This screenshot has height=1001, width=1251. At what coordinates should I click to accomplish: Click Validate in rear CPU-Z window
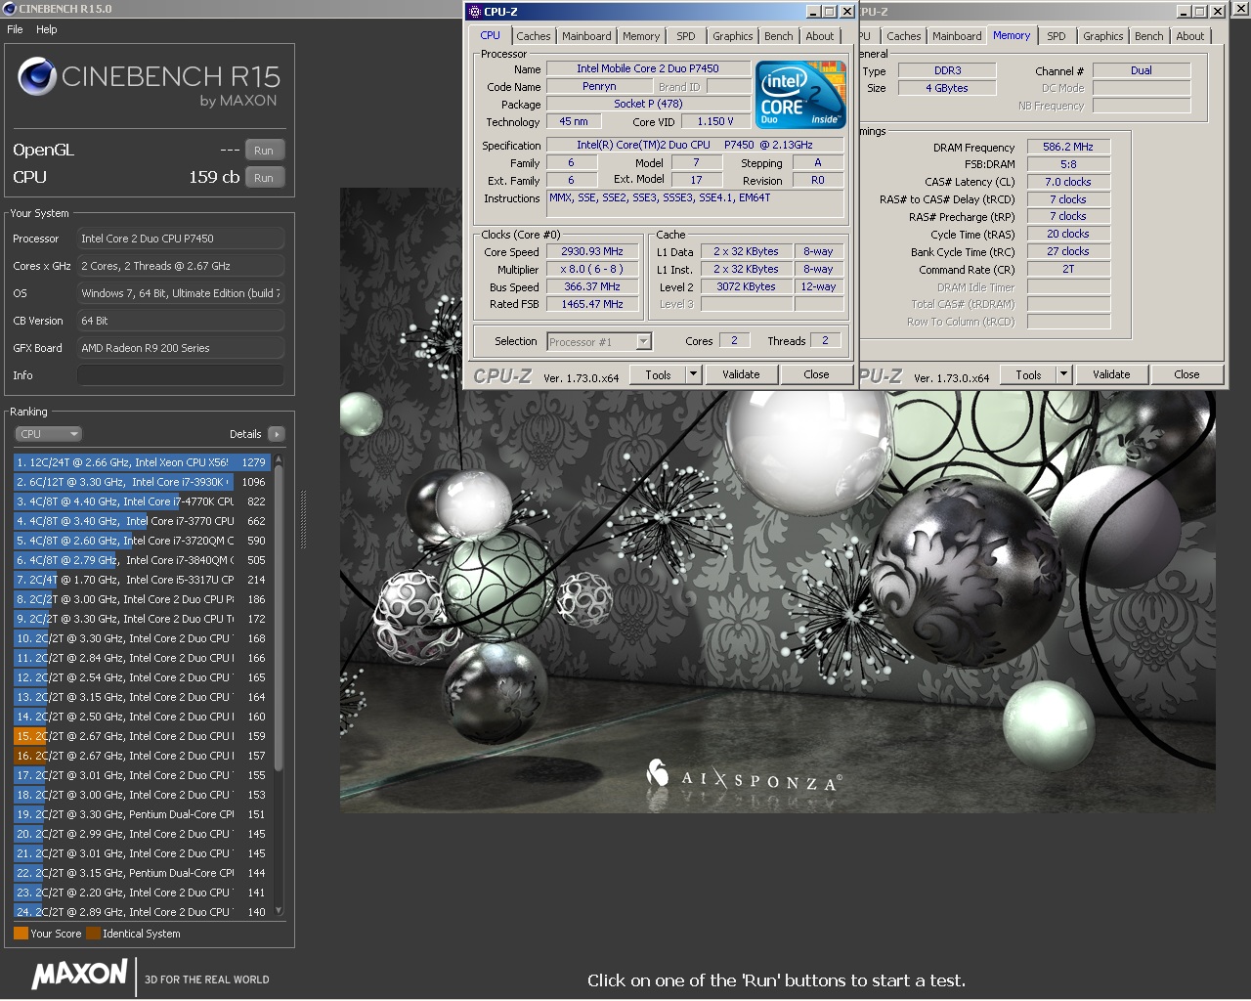pos(1111,374)
